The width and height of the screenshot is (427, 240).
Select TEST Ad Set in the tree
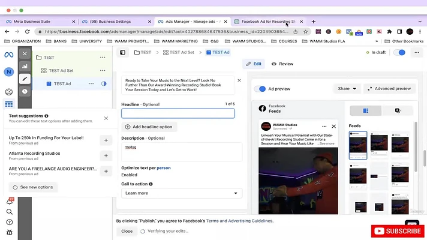pos(61,71)
